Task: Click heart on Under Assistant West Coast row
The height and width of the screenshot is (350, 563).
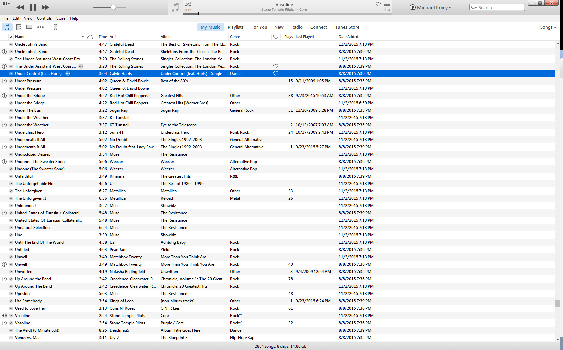Action: (x=276, y=66)
